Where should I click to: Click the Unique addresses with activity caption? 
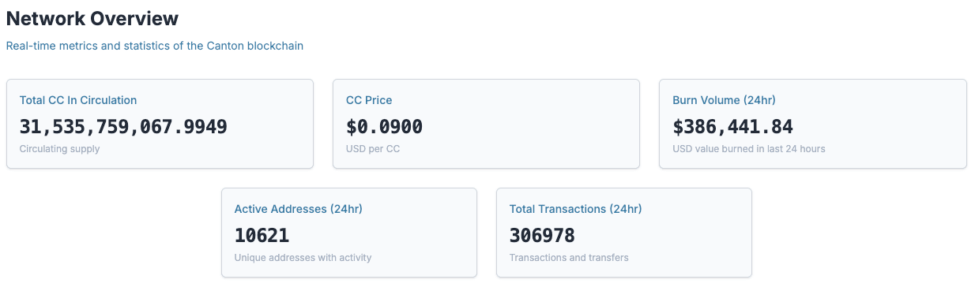point(303,258)
